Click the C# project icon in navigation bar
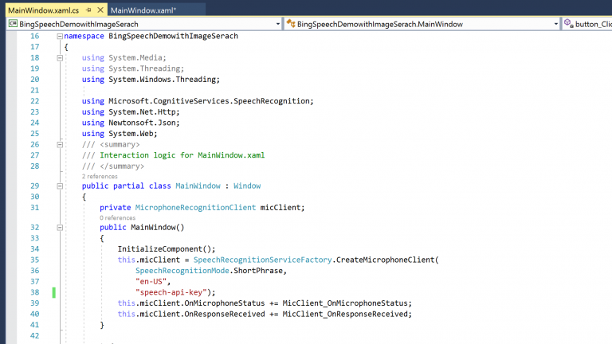The width and height of the screenshot is (612, 344). click(12, 24)
